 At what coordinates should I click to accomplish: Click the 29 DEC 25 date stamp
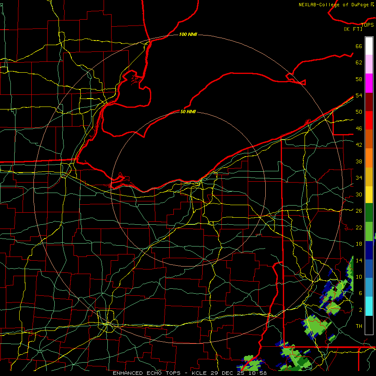227,373
